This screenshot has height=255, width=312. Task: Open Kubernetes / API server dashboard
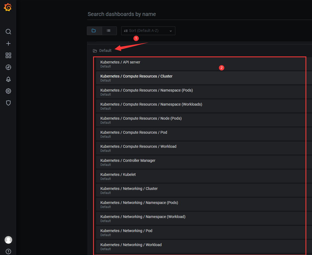pos(204,64)
